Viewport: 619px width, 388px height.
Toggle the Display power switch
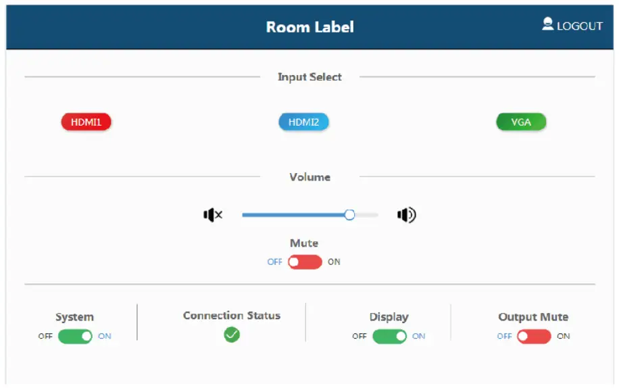(x=389, y=337)
